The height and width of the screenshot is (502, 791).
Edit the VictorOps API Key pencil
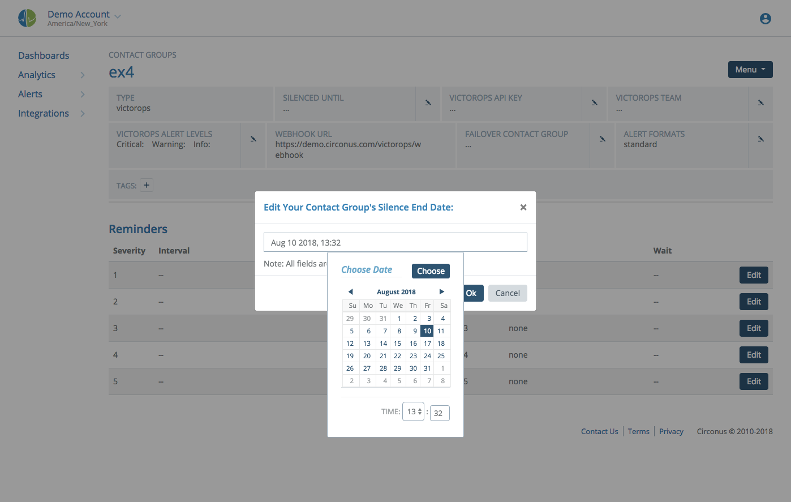click(595, 103)
